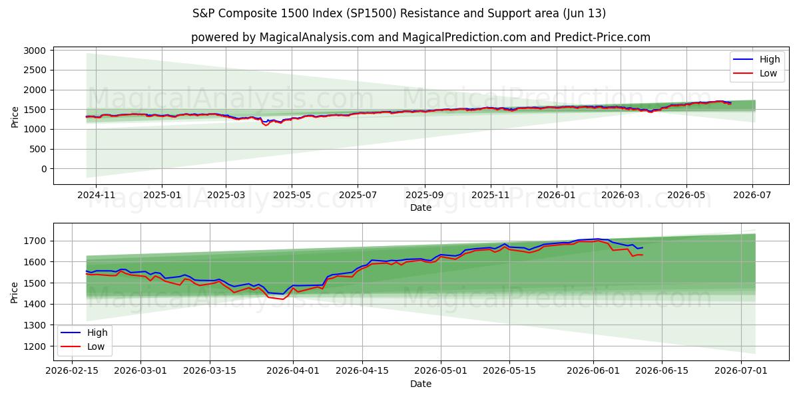Click the '1600' y-axis value on the bottom chart
The height and width of the screenshot is (399, 799).
click(35, 262)
